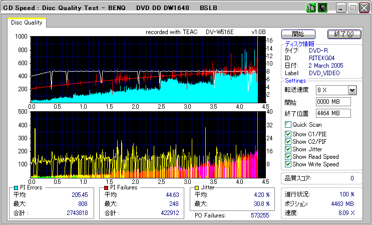This screenshot has height=225, width=372.
Task: Maximize the Disc Quality Test window
Action: coord(352,9)
